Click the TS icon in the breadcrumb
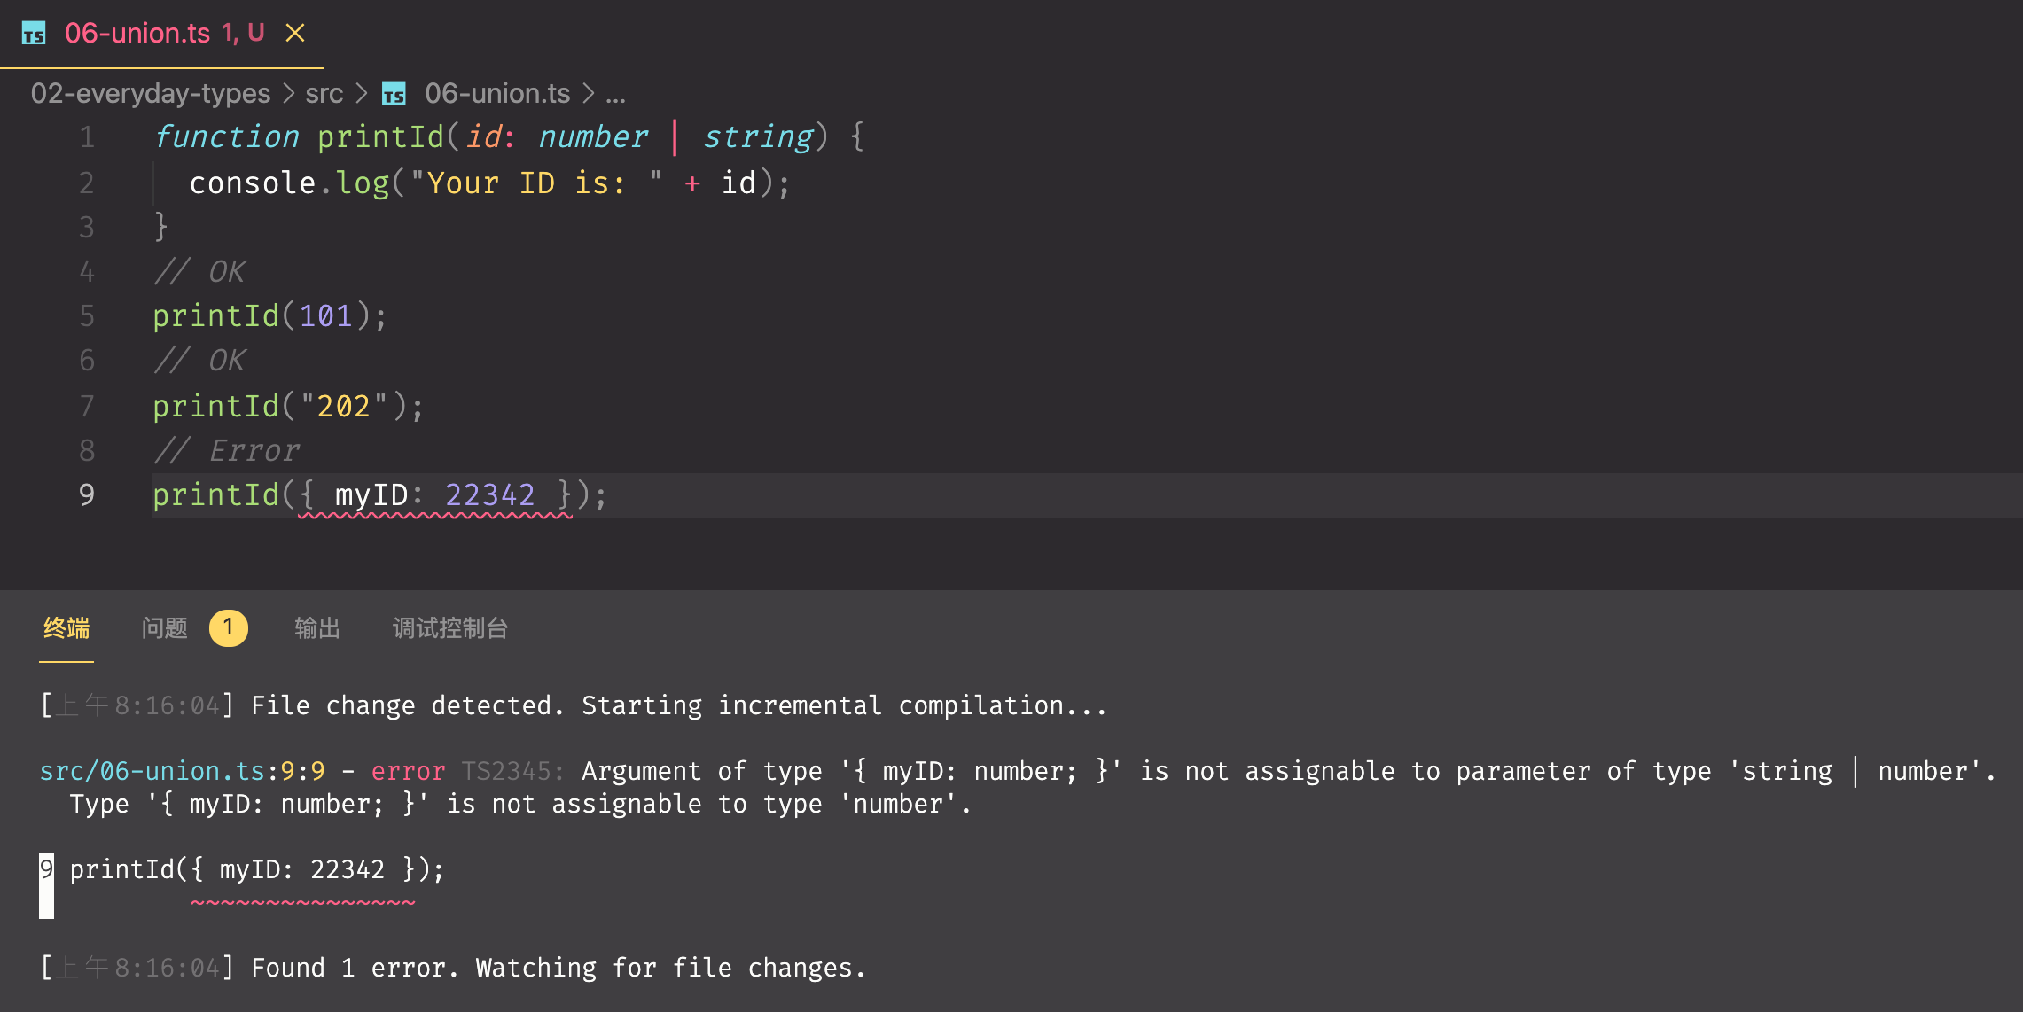The height and width of the screenshot is (1012, 2023). point(394,93)
